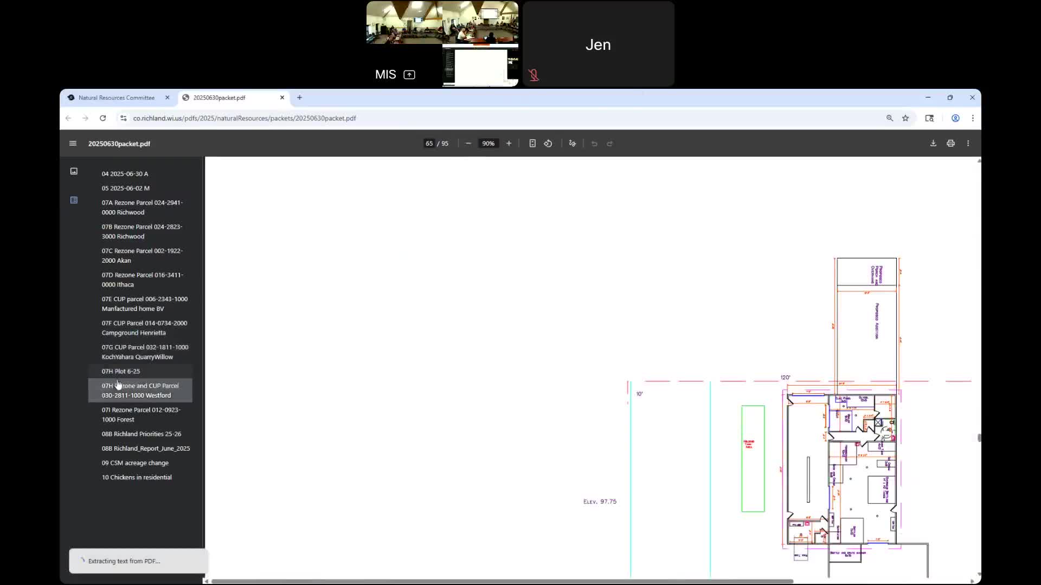This screenshot has height=585, width=1041.
Task: Click the zoom percentage field
Action: 488,144
